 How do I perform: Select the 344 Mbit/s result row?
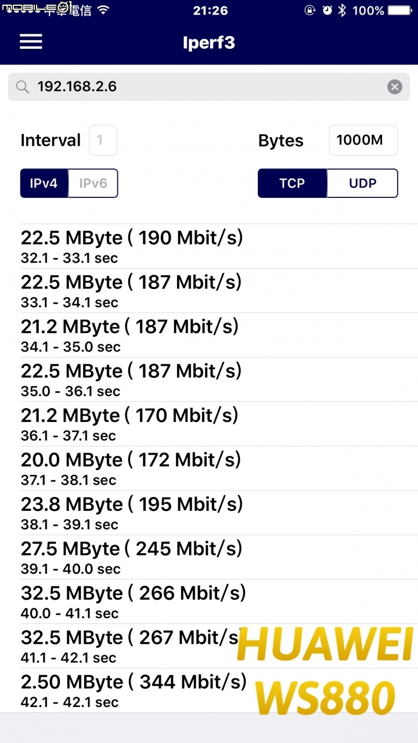pyautogui.click(x=219, y=690)
